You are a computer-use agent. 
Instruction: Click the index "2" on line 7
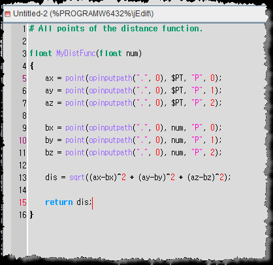[212, 102]
